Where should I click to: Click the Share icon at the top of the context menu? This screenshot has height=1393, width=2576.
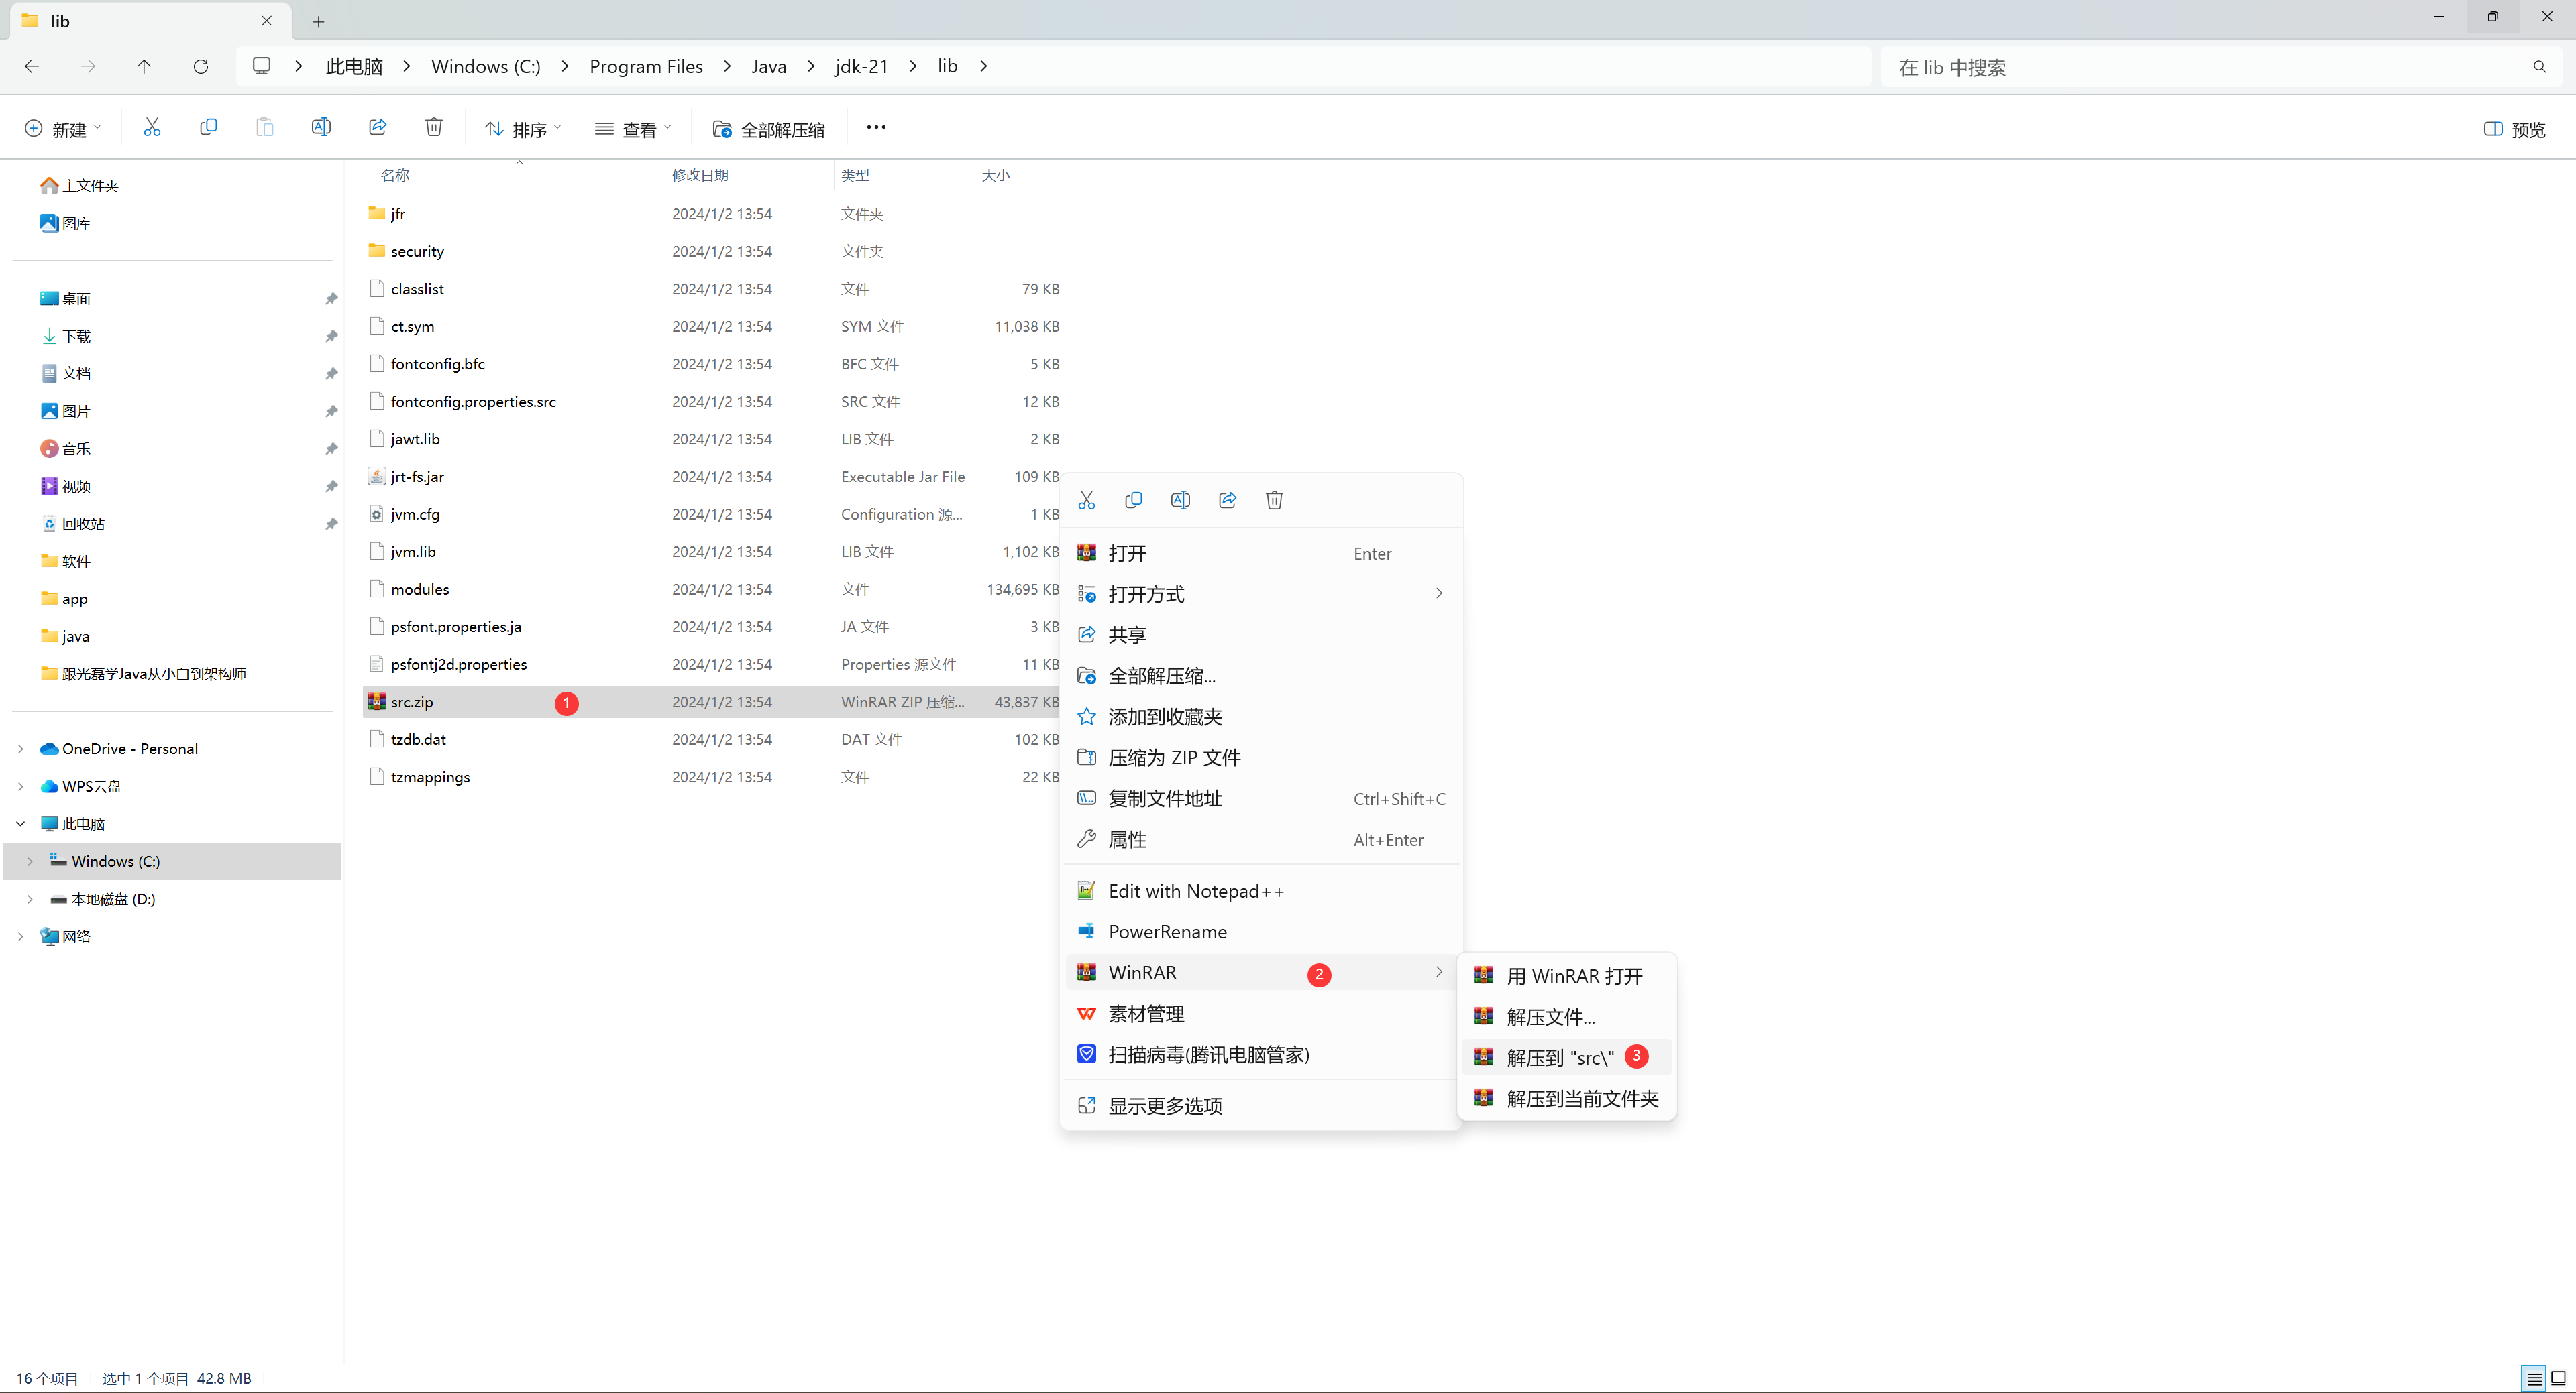[1227, 499]
